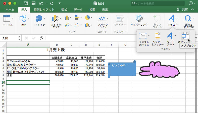Switch to the Home (ホーム) tab

point(10,10)
